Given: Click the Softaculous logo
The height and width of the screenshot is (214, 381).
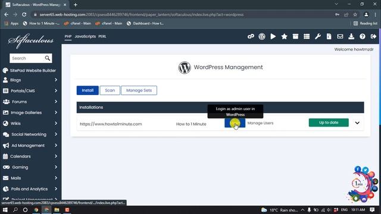Looking at the screenshot, I should point(31,40).
